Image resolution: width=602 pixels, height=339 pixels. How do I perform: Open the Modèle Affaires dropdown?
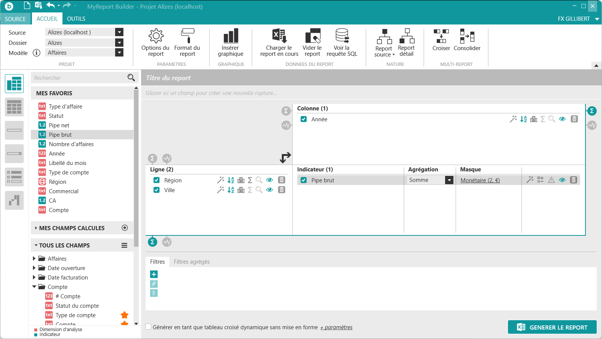[x=119, y=53]
